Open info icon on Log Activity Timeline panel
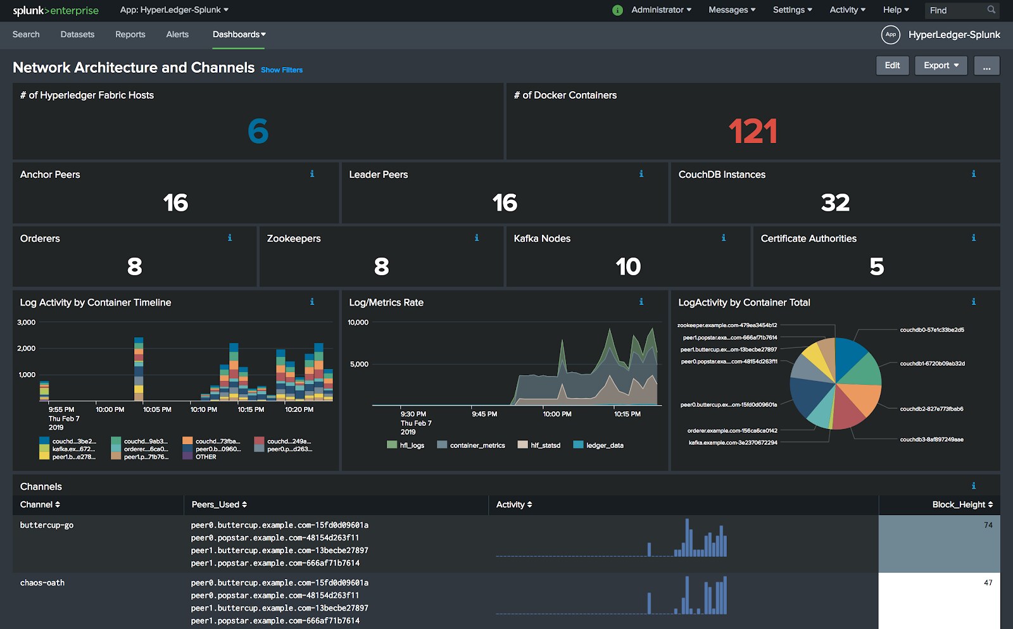 312,302
